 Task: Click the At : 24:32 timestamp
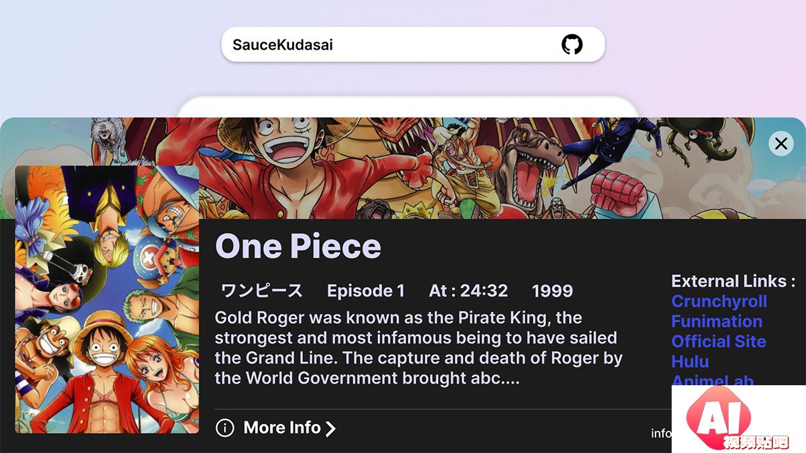(468, 291)
